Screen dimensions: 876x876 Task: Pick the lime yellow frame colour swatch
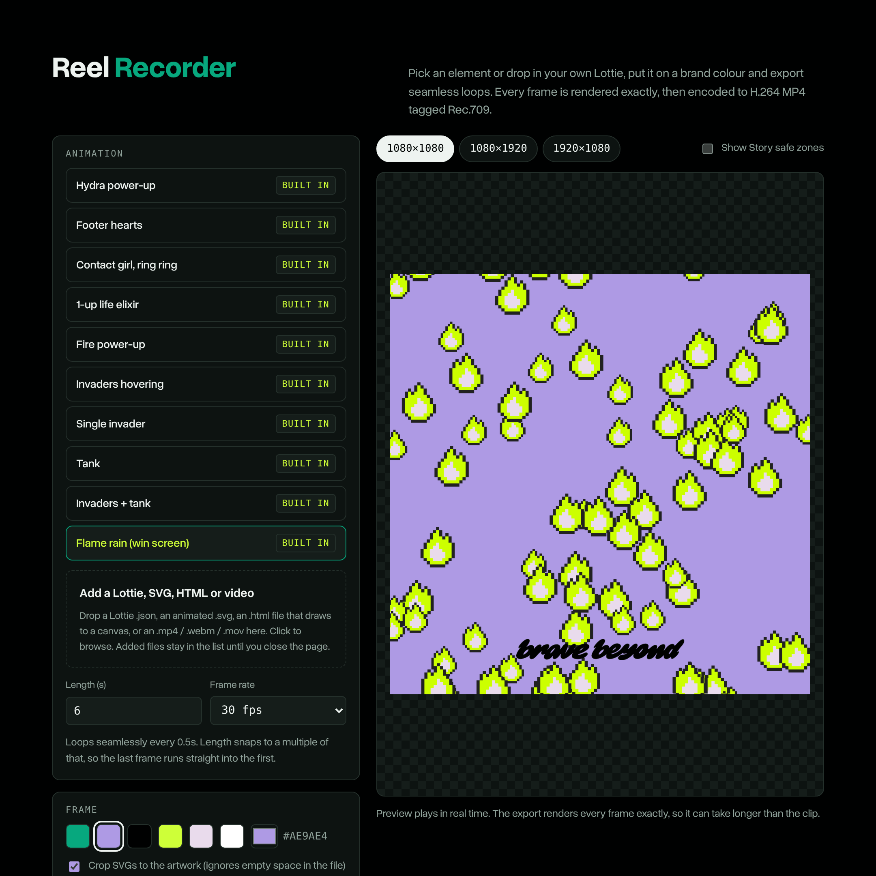point(170,836)
